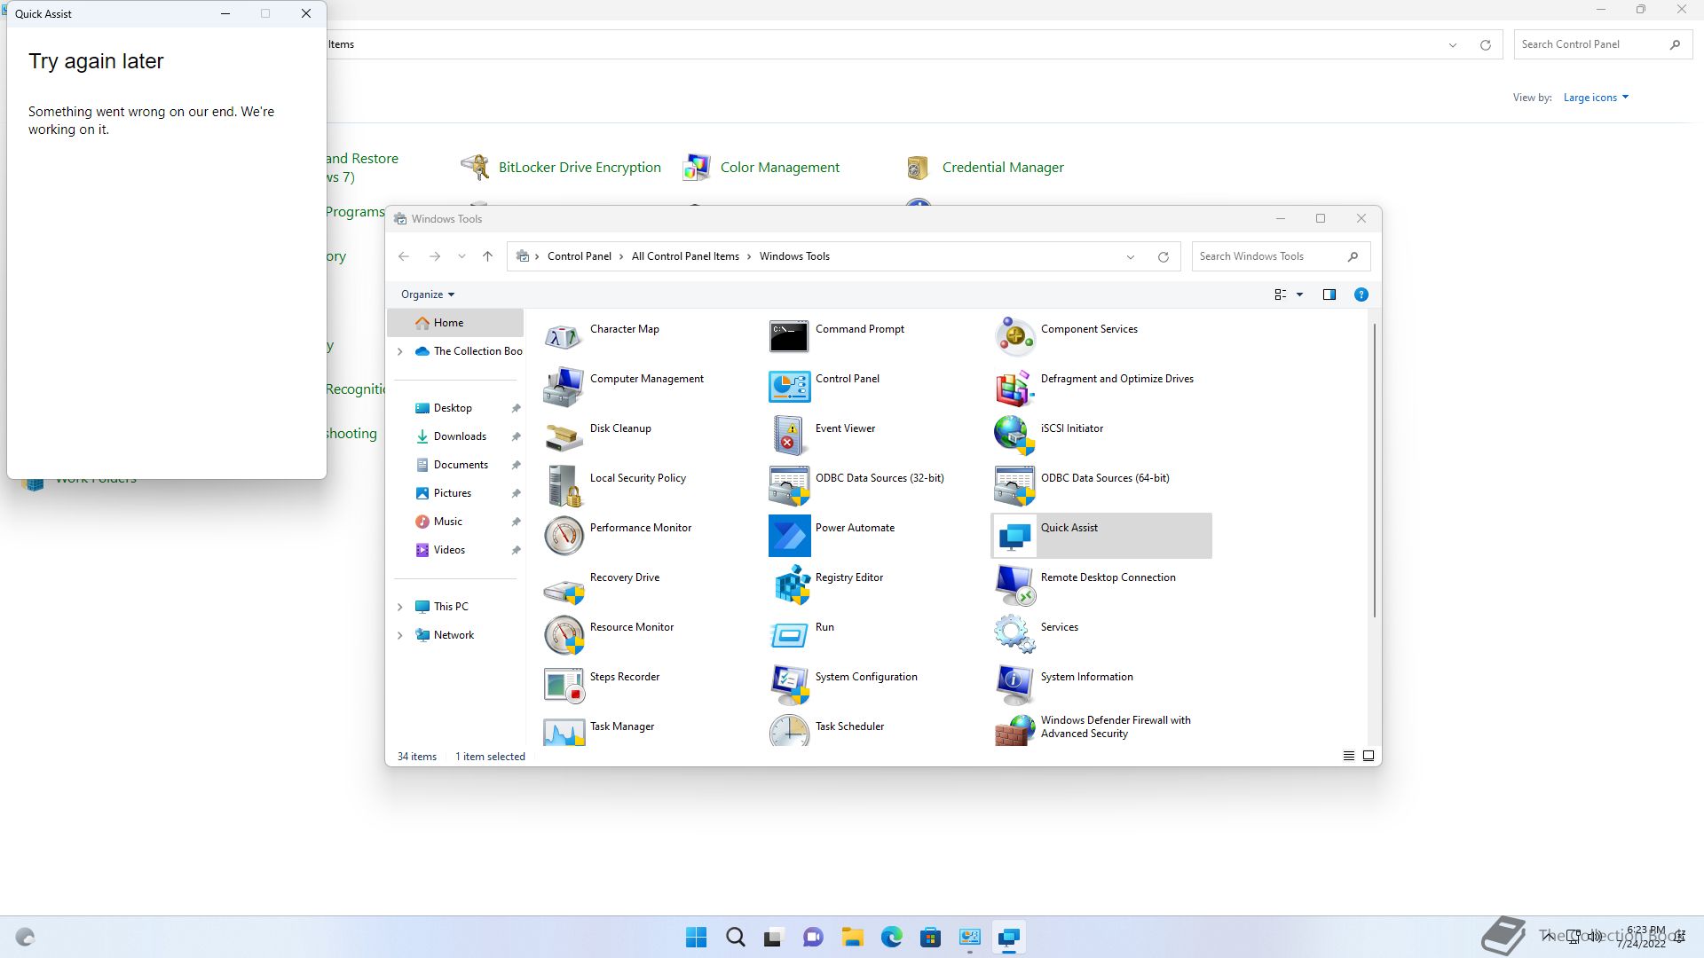Viewport: 1704px width, 958px height.
Task: Open Windows Tools help button
Action: [1361, 294]
